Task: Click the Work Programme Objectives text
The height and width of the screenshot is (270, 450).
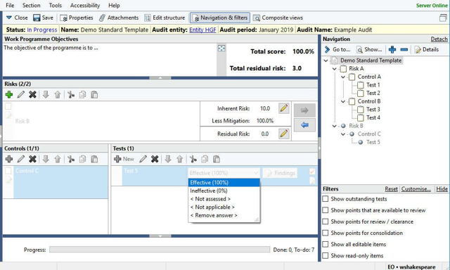Action: 51,48
